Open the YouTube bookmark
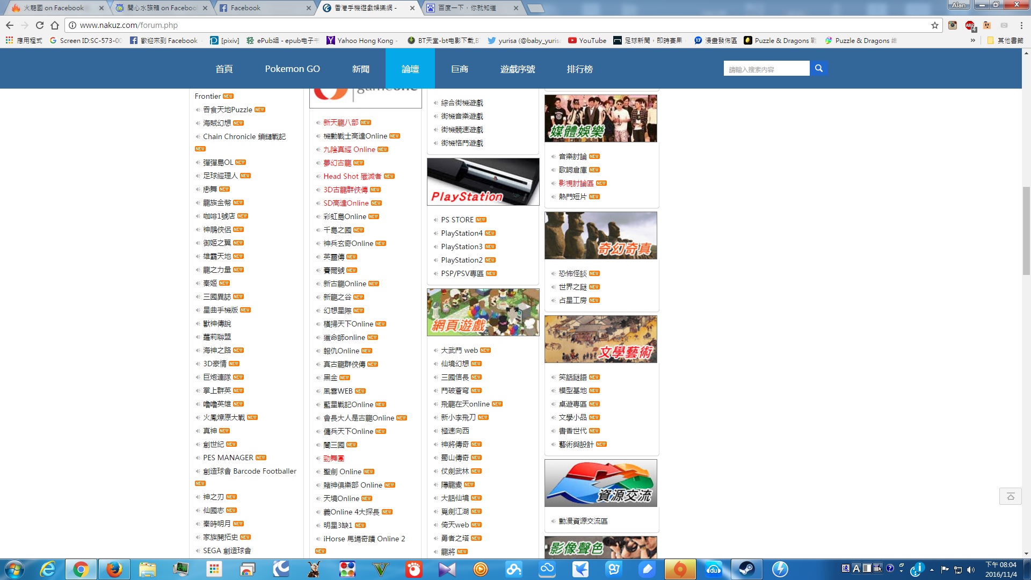Image resolution: width=1031 pixels, height=580 pixels. coord(587,40)
